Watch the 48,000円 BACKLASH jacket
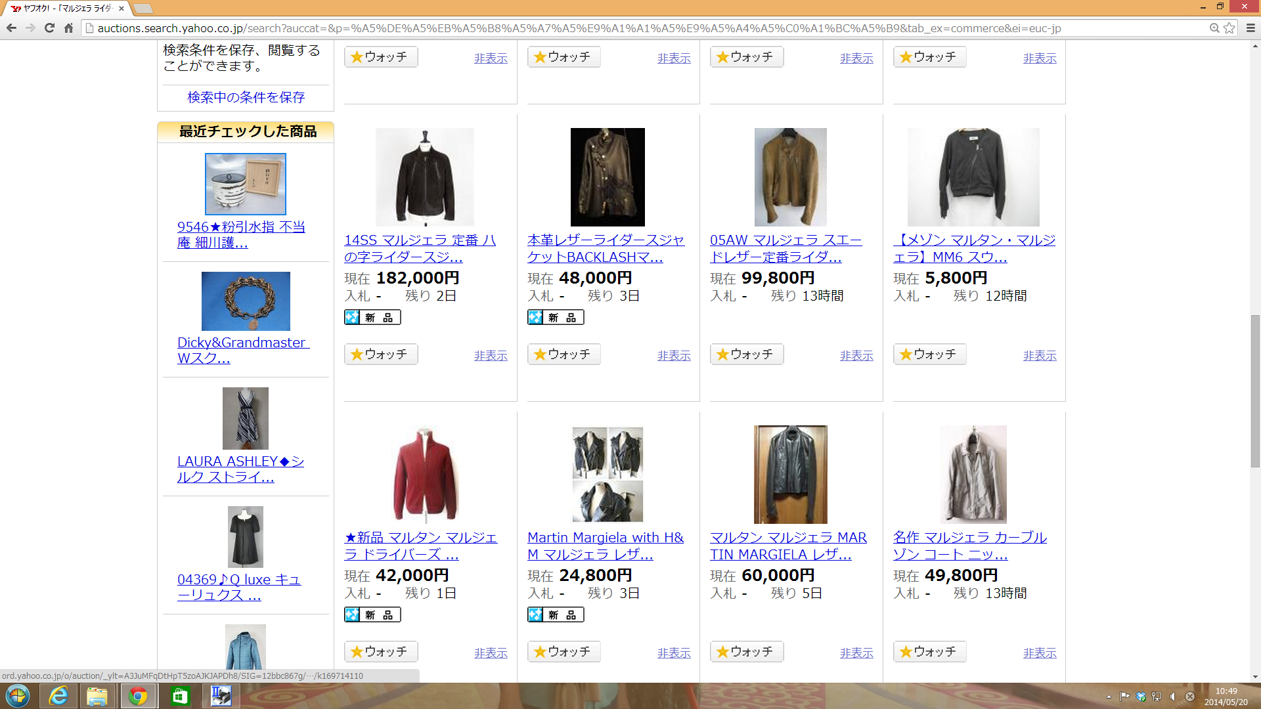 point(564,354)
